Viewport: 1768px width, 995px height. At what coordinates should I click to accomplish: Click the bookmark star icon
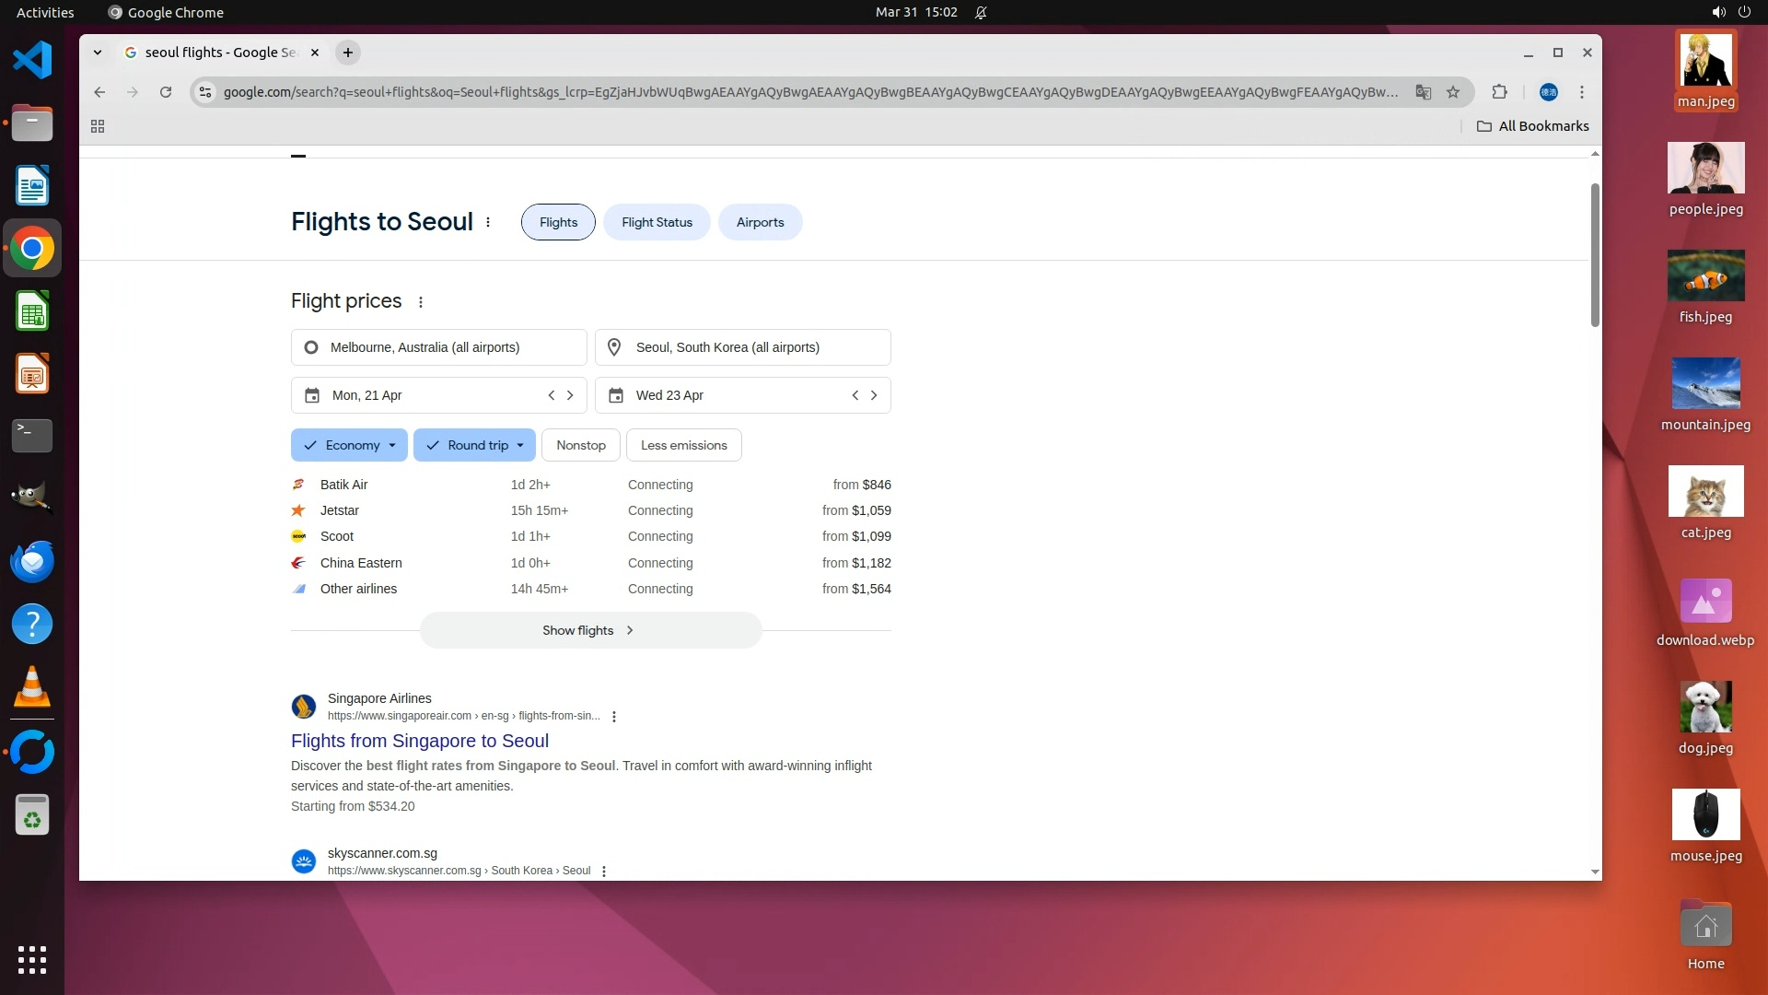[x=1453, y=92]
